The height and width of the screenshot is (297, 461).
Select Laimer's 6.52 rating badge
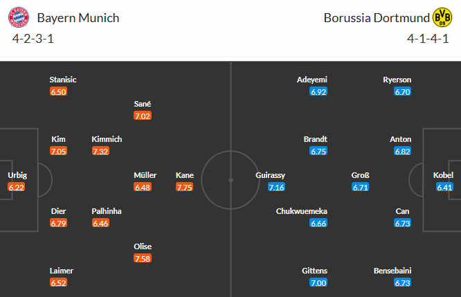58,282
